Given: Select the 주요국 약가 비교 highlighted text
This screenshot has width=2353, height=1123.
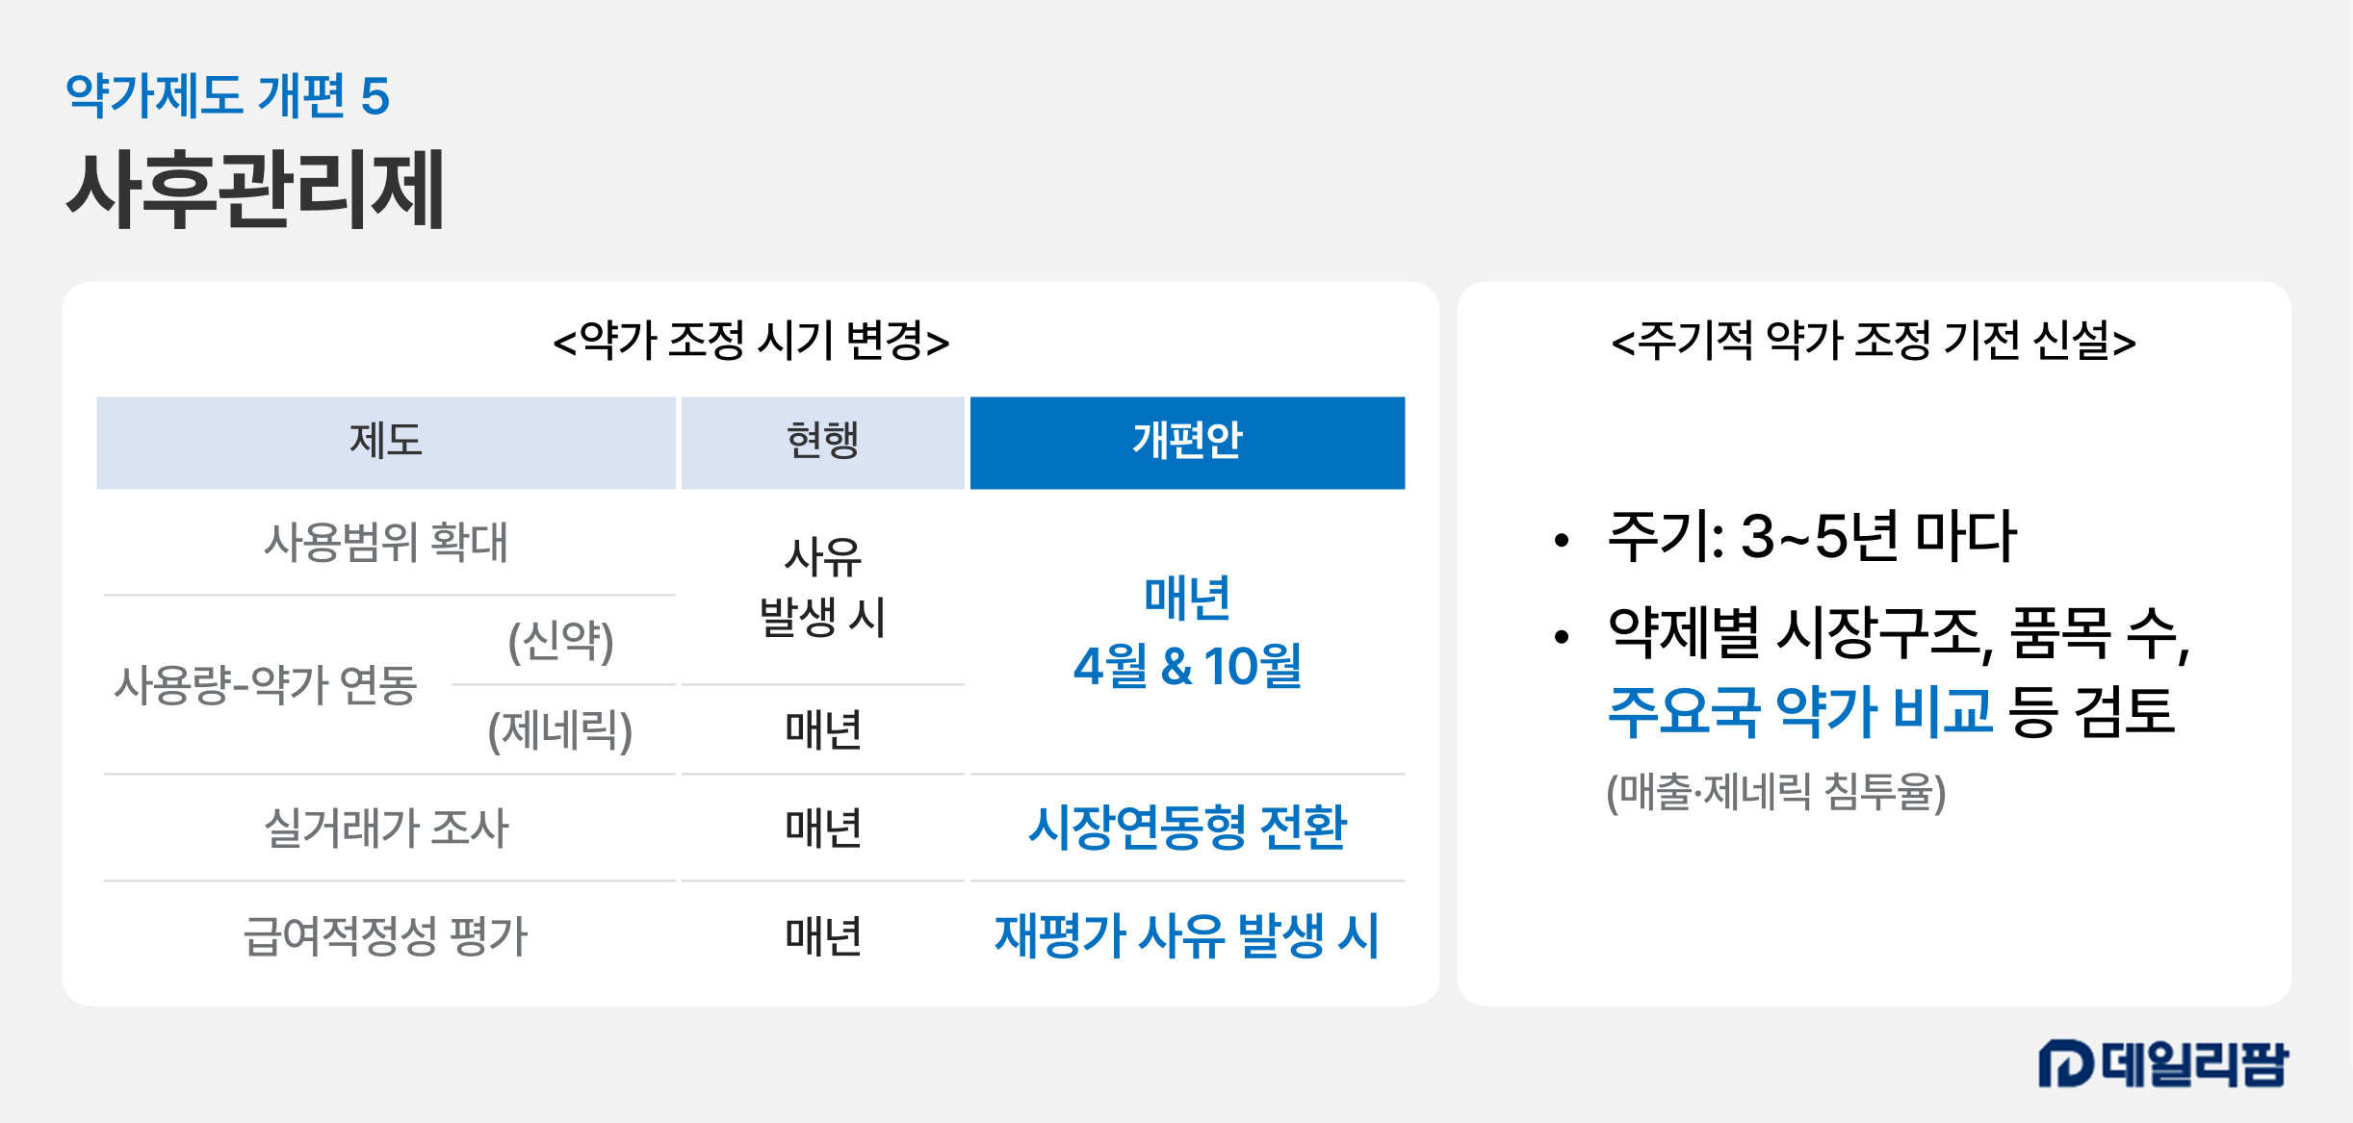Looking at the screenshot, I should coord(1799,711).
